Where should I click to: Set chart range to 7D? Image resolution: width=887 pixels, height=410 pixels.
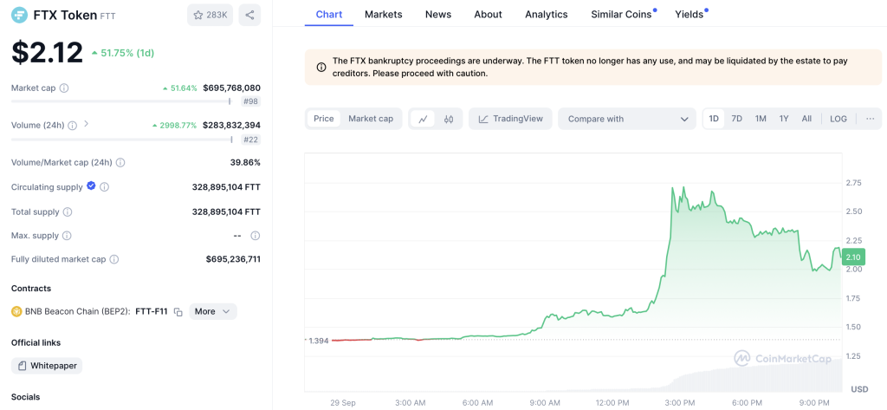click(x=736, y=119)
